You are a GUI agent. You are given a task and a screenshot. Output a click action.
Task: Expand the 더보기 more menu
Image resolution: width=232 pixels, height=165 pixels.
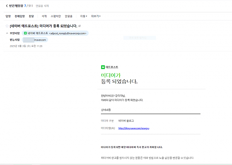(96, 16)
